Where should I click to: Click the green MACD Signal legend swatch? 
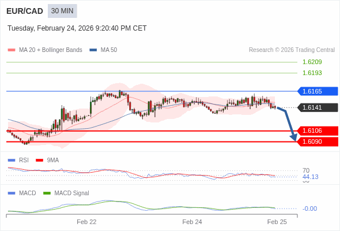[47, 193]
